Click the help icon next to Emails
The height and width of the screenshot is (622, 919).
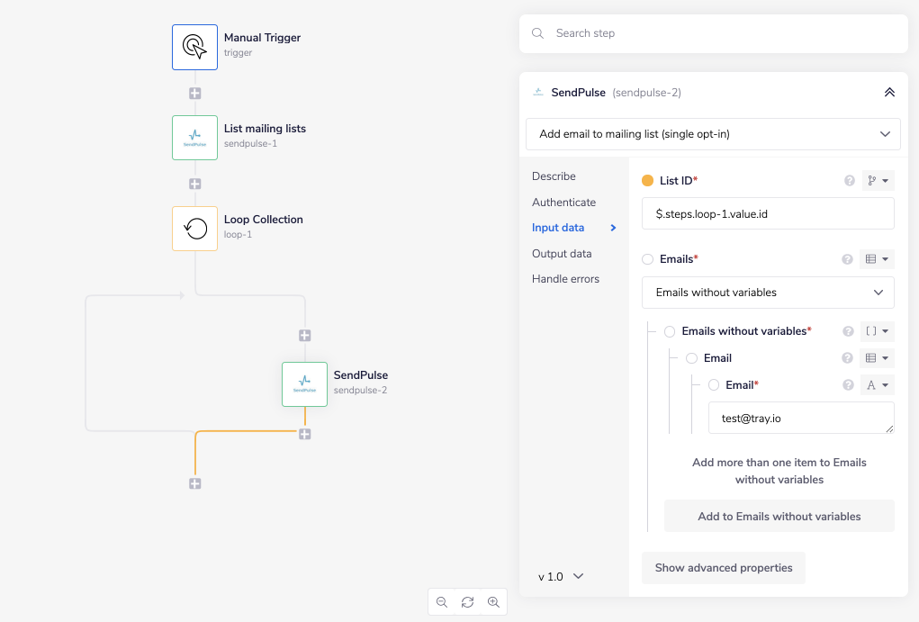(847, 258)
